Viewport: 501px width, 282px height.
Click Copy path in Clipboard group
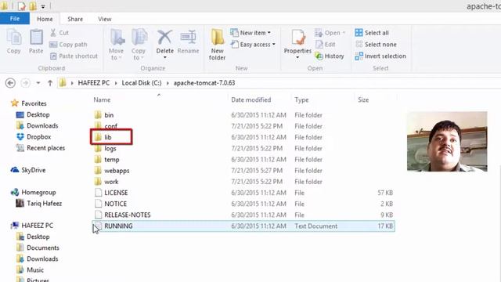(x=68, y=45)
